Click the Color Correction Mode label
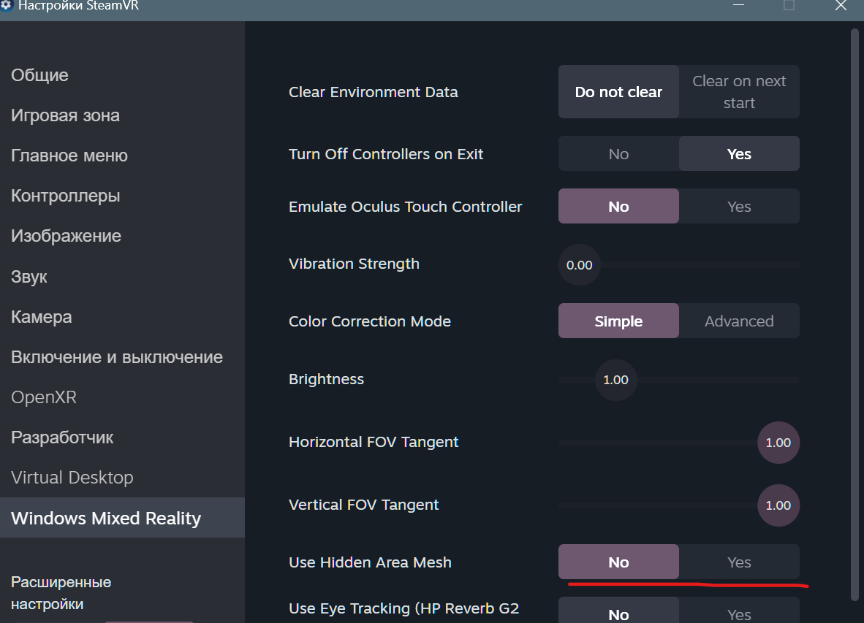This screenshot has height=623, width=864. (x=370, y=321)
